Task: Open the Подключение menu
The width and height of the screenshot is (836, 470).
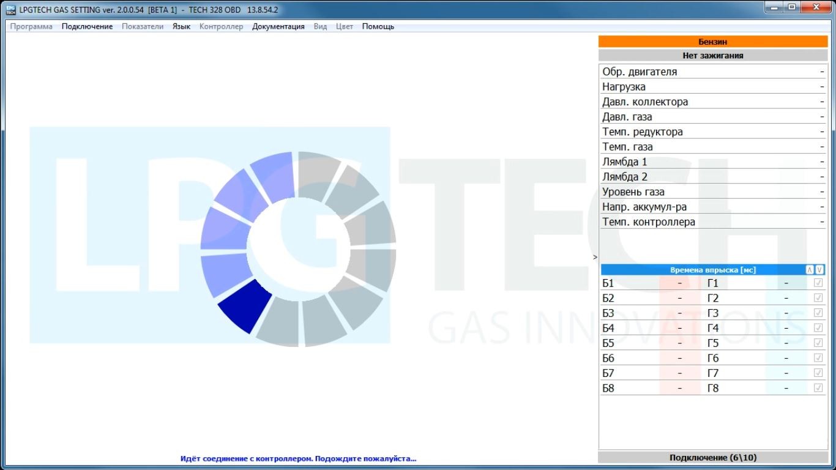Action: click(87, 26)
